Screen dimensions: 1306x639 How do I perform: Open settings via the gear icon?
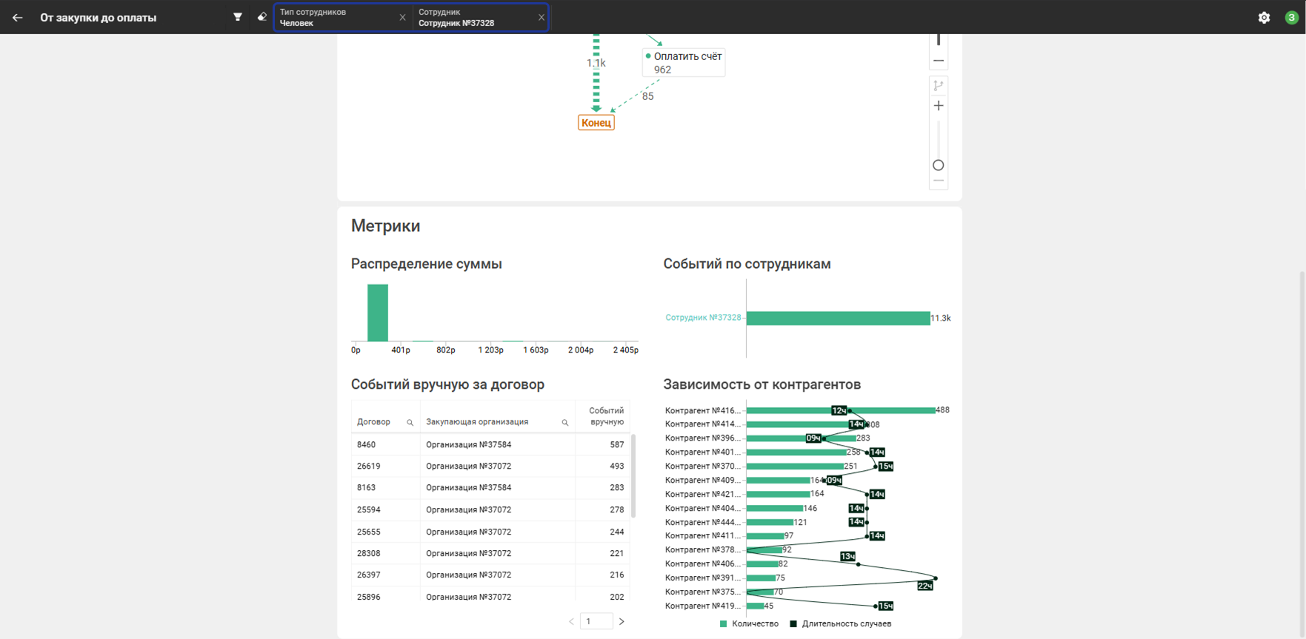point(1264,18)
